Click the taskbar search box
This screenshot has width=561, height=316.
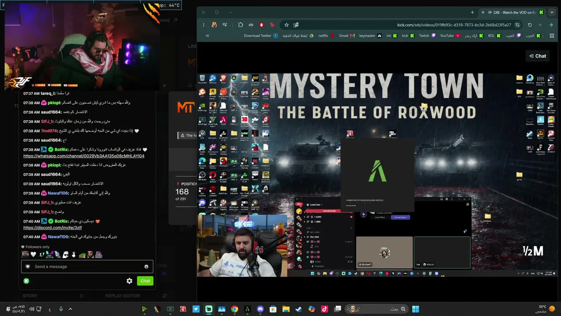coord(376,309)
